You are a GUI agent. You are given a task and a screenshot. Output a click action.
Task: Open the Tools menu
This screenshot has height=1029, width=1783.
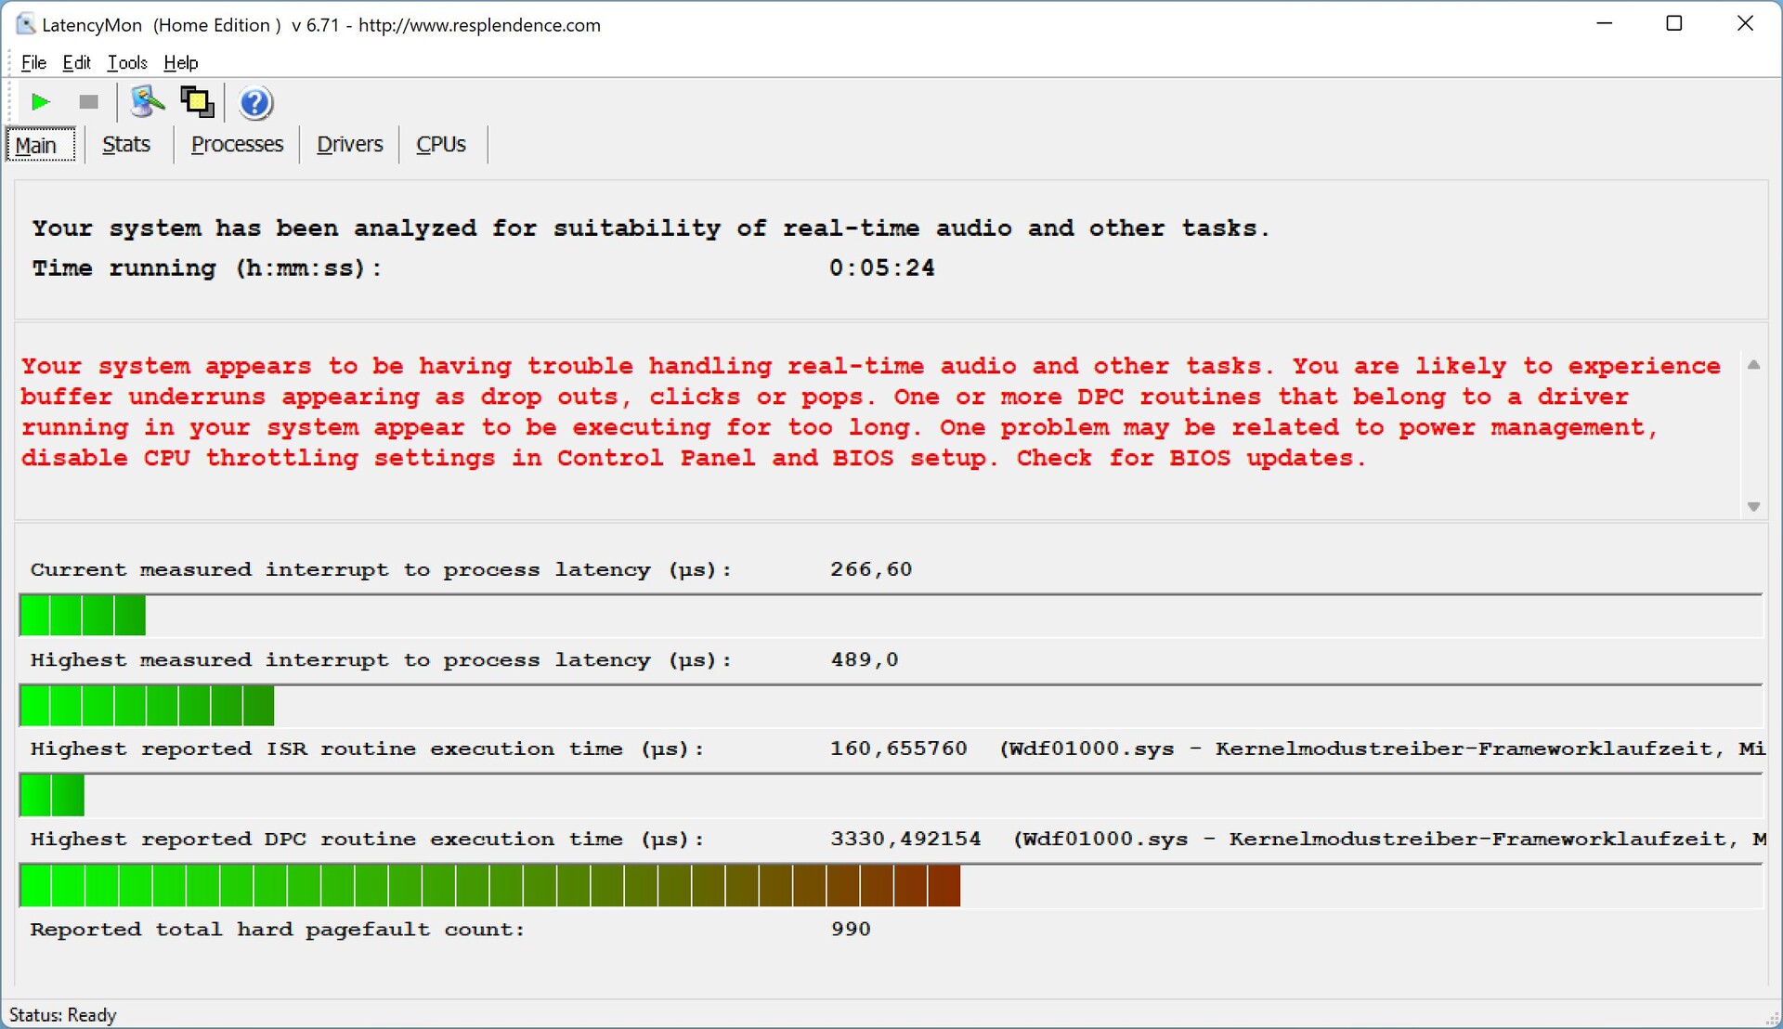[x=127, y=62]
